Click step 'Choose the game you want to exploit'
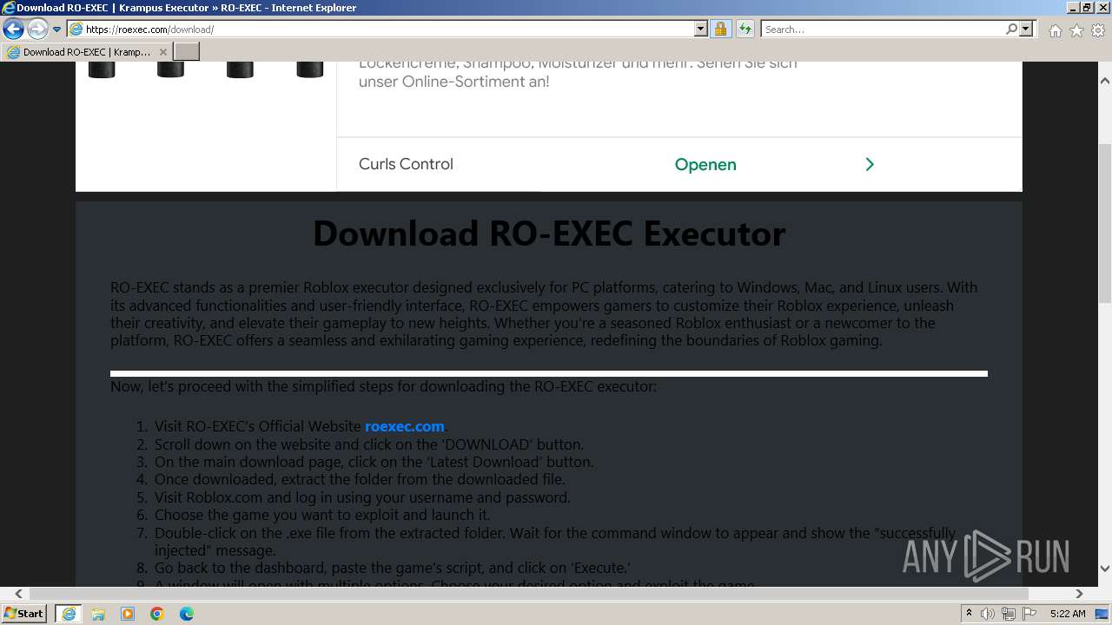Screen dimensions: 1112x625 (x=322, y=515)
